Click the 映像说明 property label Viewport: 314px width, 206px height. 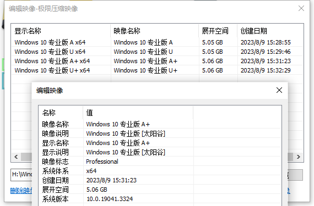(x=55, y=133)
